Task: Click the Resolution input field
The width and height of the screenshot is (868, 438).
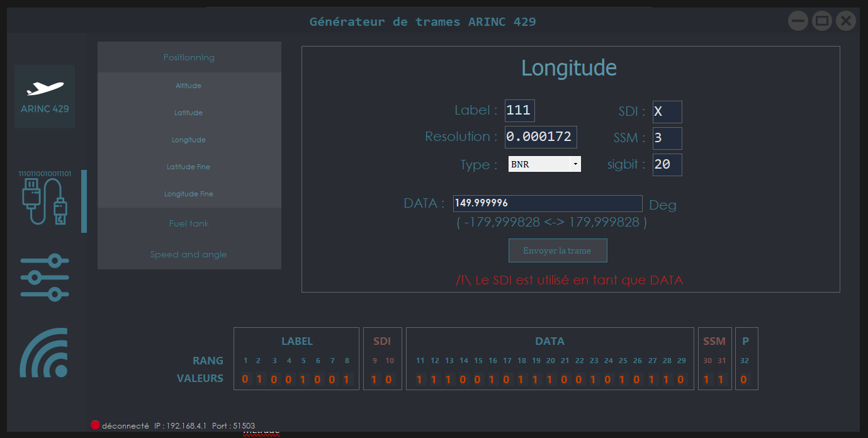Action: point(541,137)
